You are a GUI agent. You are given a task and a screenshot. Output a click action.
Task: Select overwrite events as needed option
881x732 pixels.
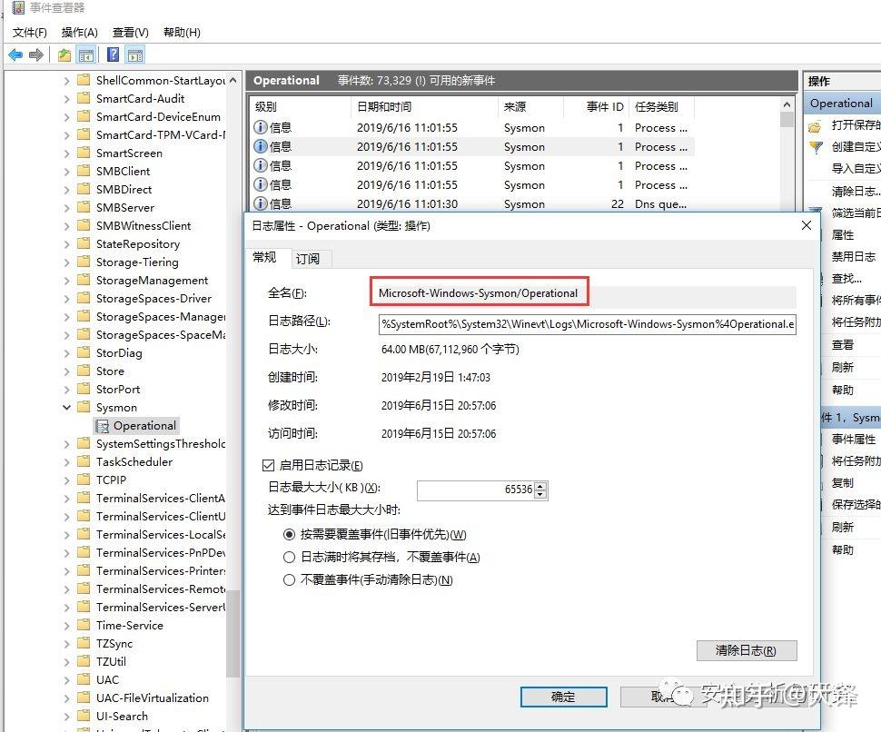coord(289,534)
